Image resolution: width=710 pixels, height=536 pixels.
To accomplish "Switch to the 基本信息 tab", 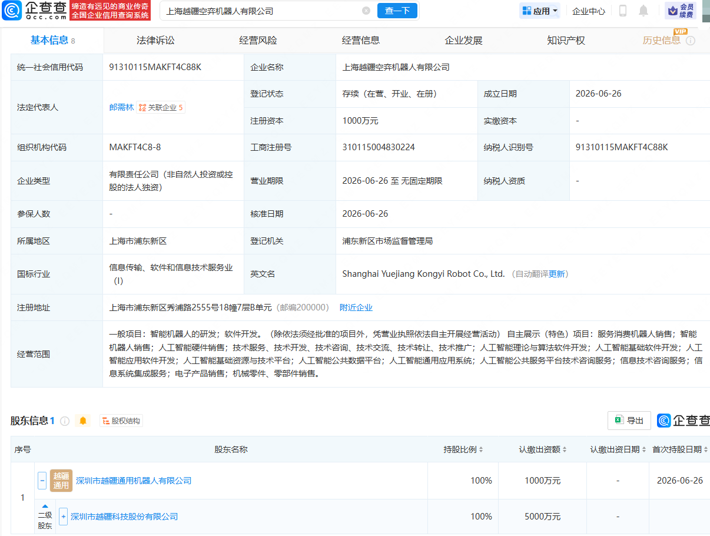I will tap(53, 40).
